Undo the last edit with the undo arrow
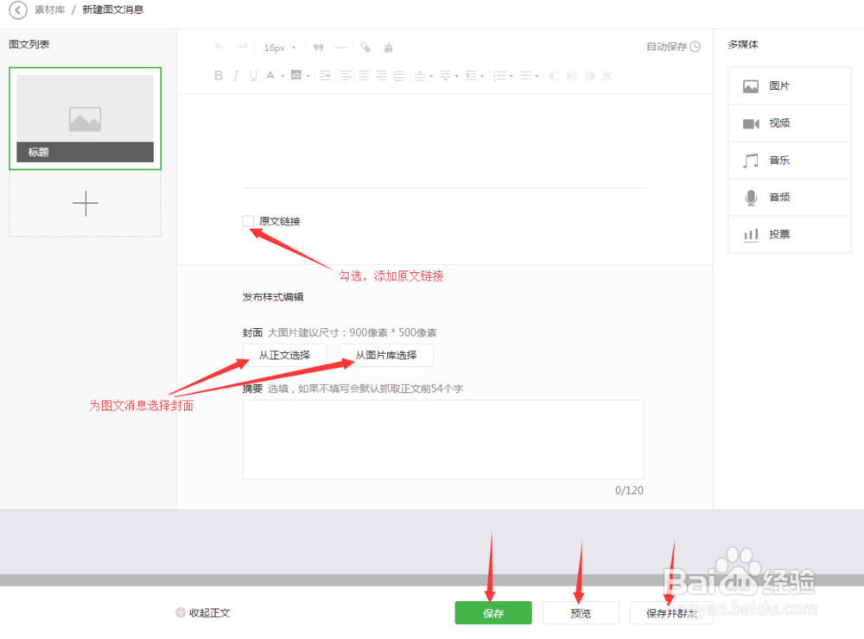The width and height of the screenshot is (864, 639). click(x=219, y=47)
